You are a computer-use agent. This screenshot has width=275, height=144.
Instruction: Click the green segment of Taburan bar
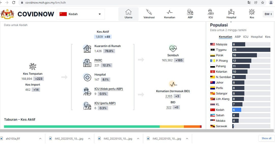(x=82, y=127)
